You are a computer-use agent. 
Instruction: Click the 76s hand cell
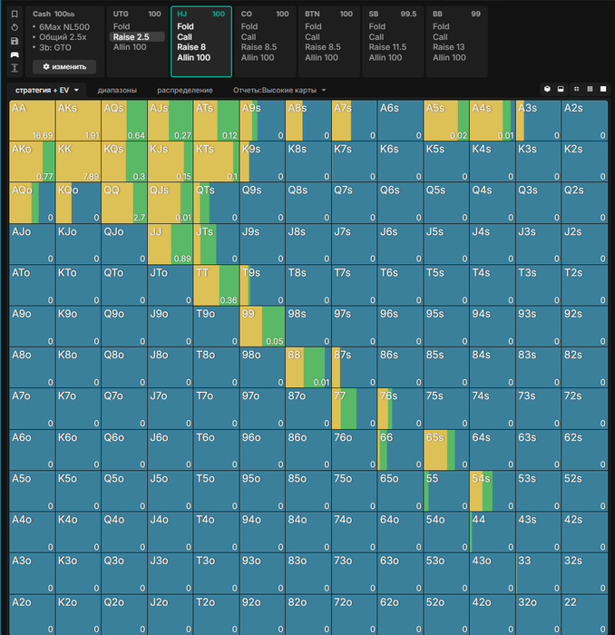400,408
